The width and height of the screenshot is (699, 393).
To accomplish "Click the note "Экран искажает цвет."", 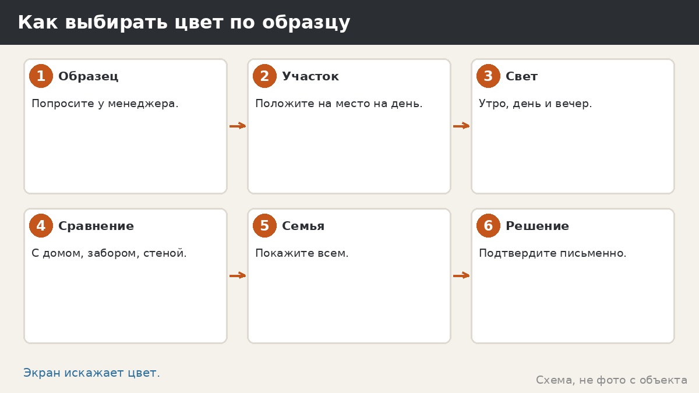I will pyautogui.click(x=91, y=373).
